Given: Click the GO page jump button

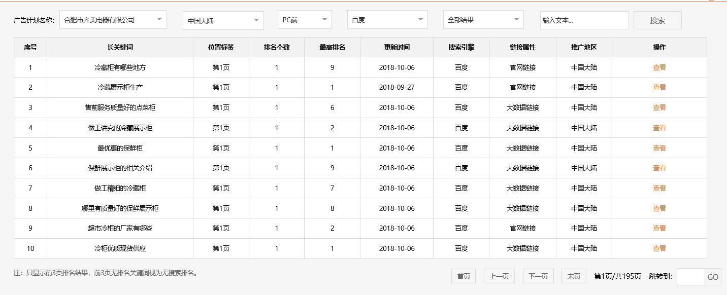Looking at the screenshot, I should pyautogui.click(x=712, y=276).
